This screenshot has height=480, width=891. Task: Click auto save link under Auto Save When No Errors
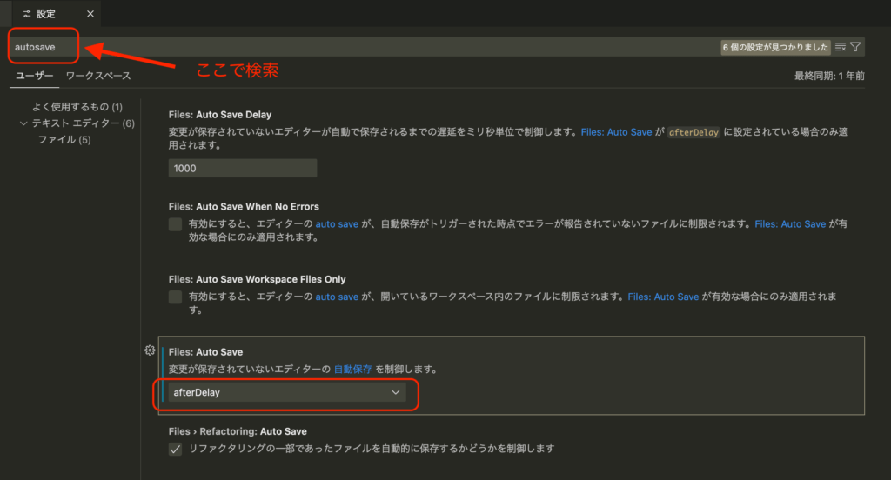pos(337,223)
